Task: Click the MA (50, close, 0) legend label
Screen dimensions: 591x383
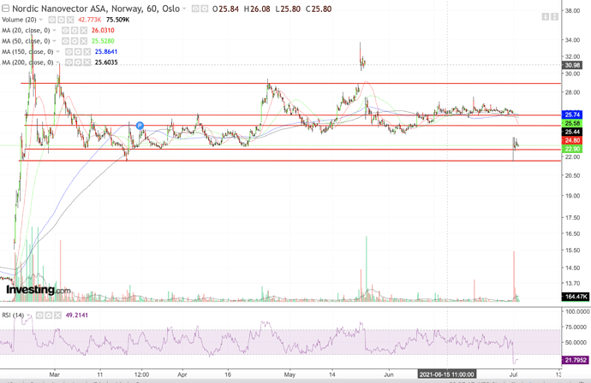Action: pos(26,41)
